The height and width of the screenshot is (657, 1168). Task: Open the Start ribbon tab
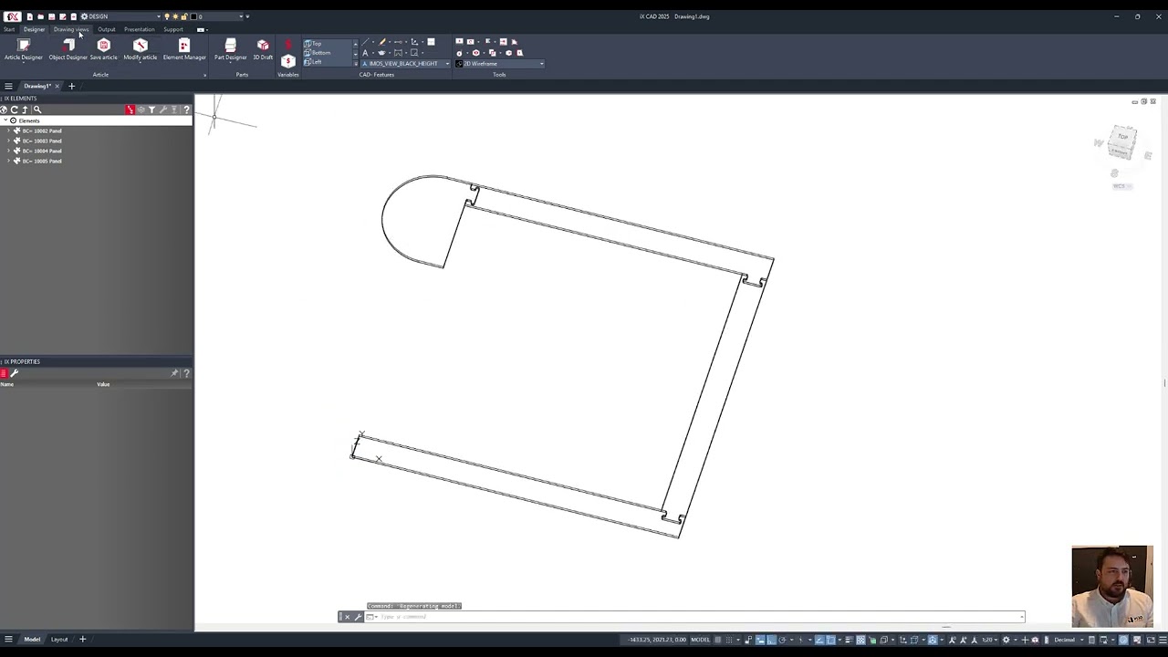9,29
